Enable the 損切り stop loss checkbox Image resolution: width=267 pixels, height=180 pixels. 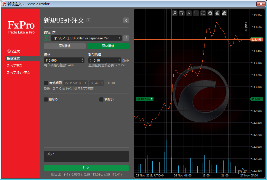point(46,99)
